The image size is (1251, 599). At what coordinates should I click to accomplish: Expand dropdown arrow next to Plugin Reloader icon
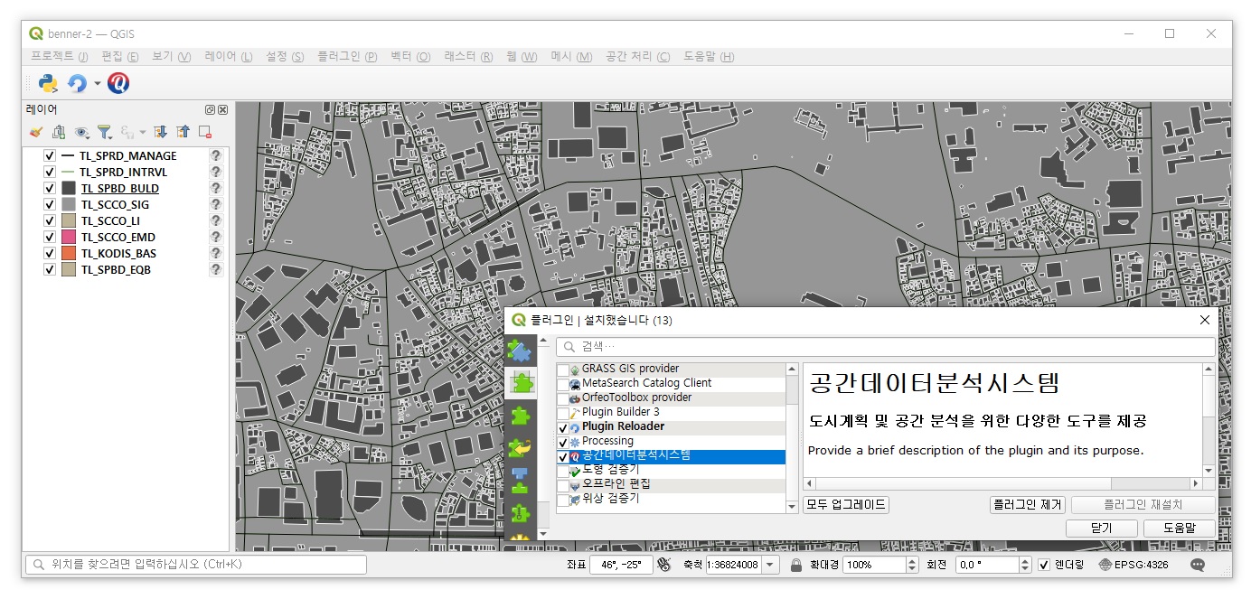click(x=98, y=83)
